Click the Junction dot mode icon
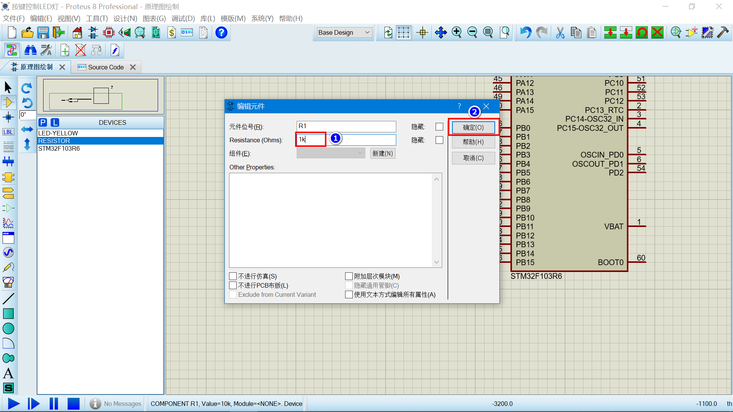Image resolution: width=733 pixels, height=412 pixels. [x=8, y=117]
